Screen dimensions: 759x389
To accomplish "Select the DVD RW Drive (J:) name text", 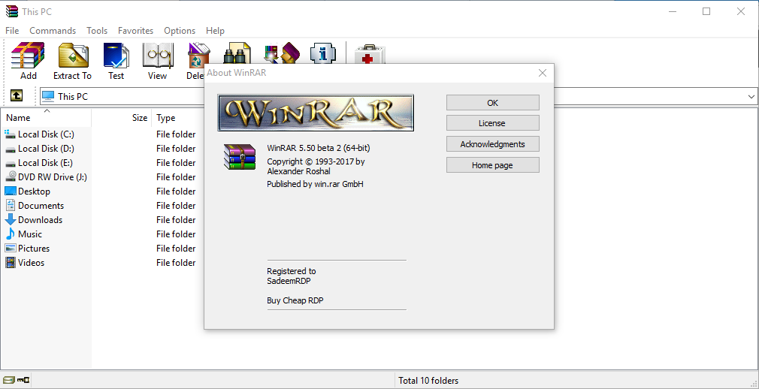I will click(x=53, y=177).
